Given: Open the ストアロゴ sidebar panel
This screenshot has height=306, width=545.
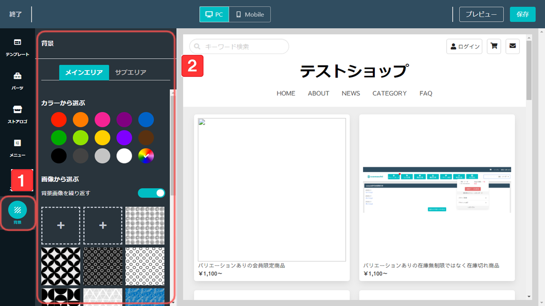Looking at the screenshot, I should [17, 114].
